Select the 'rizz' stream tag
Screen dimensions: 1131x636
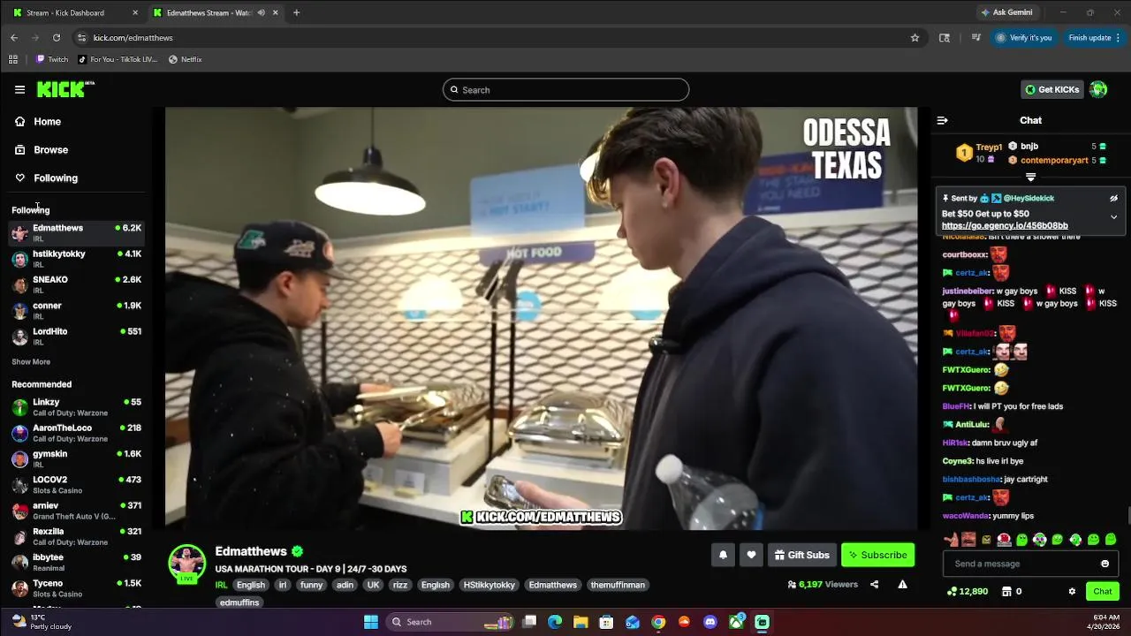click(x=400, y=585)
